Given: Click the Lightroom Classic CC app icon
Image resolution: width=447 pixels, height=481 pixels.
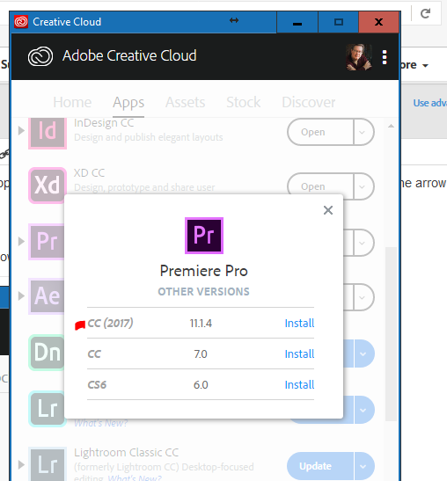Looking at the screenshot, I should click(48, 464).
